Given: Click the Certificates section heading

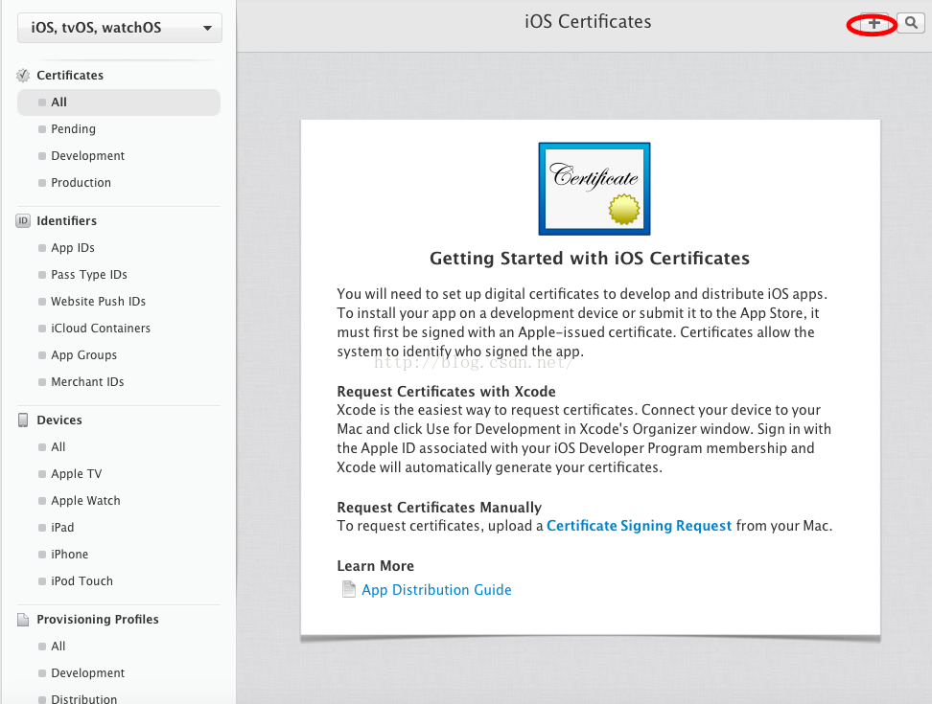Looking at the screenshot, I should 70,76.
